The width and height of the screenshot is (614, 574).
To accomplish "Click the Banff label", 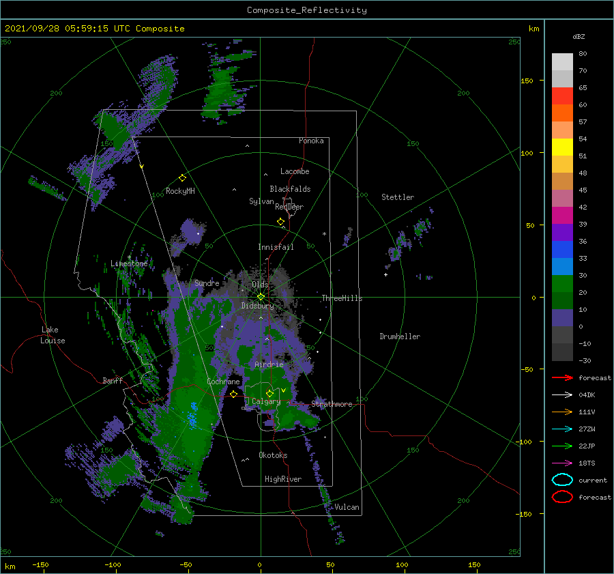I will pyautogui.click(x=113, y=380).
